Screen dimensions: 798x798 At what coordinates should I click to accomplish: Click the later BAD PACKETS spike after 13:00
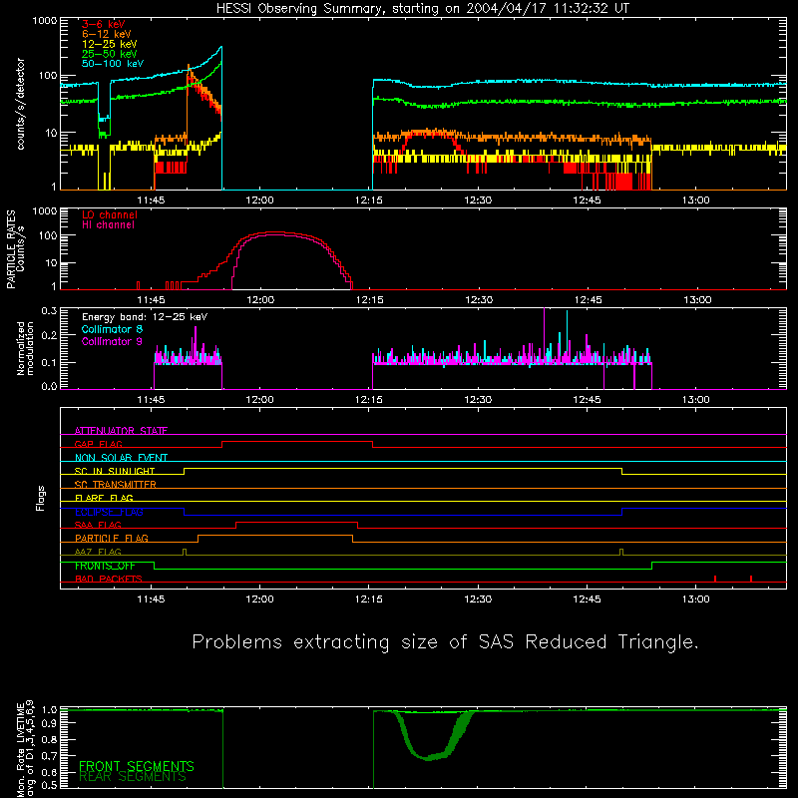(x=751, y=579)
